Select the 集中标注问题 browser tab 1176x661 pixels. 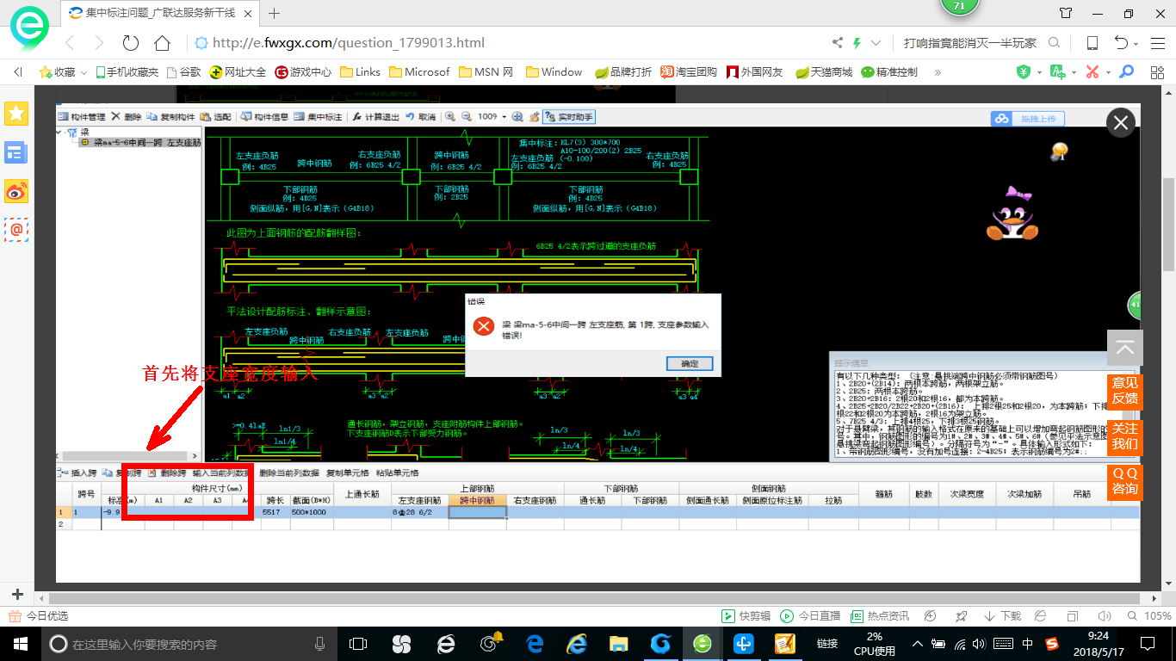click(162, 13)
